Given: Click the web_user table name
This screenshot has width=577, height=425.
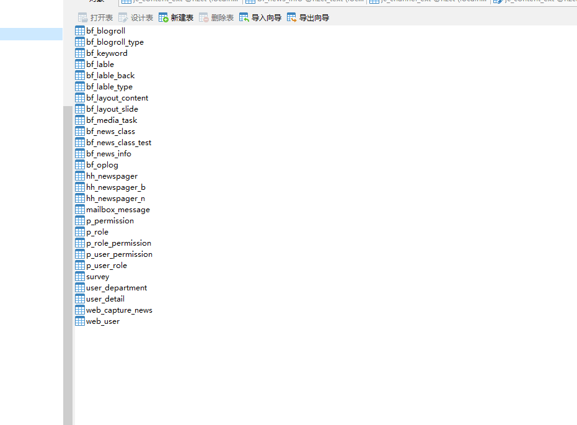Looking at the screenshot, I should click(x=103, y=321).
